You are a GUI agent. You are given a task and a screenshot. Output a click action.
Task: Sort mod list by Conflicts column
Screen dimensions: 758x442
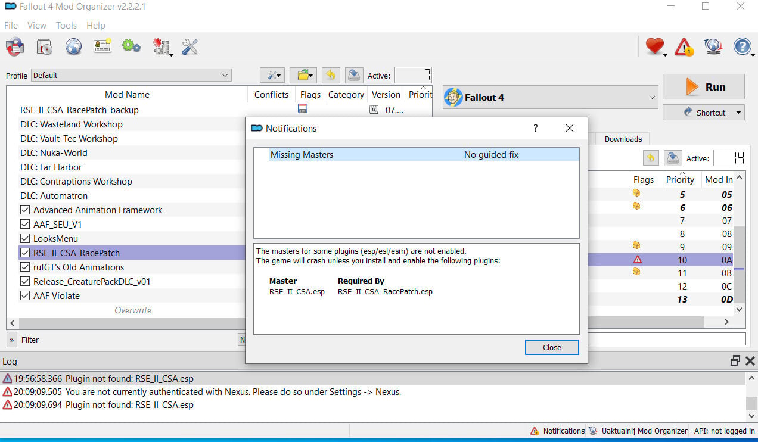tap(271, 94)
